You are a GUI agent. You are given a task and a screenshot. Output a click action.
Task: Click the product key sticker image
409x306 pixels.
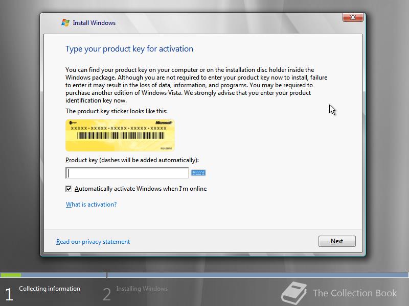[120, 135]
